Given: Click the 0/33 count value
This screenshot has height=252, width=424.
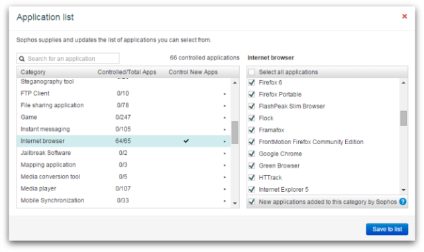Looking at the screenshot, I should (x=123, y=200).
